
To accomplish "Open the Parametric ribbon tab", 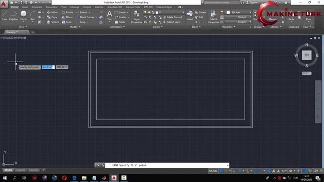I will pos(51,7).
